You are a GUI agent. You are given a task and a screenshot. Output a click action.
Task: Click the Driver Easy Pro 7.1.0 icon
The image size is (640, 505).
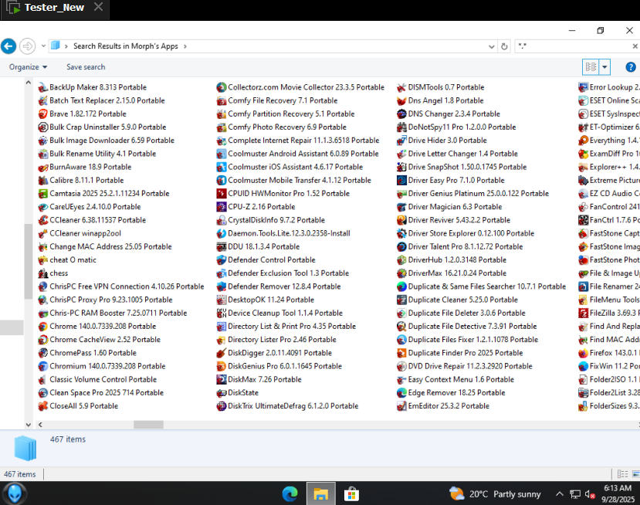point(401,181)
